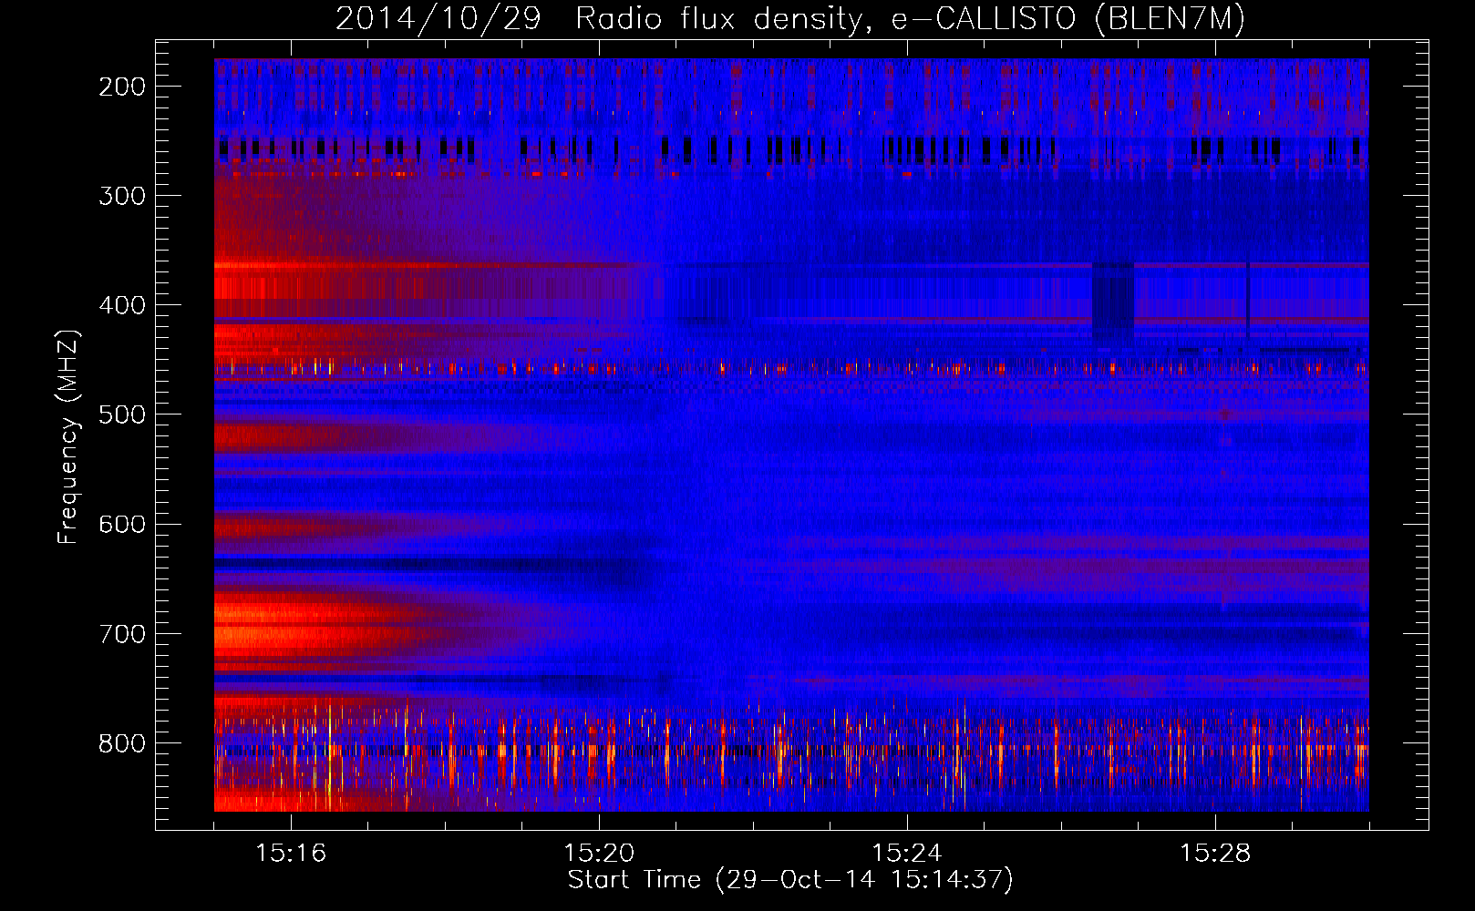Click the 600 frequency tick label
The width and height of the screenshot is (1475, 911).
(122, 524)
